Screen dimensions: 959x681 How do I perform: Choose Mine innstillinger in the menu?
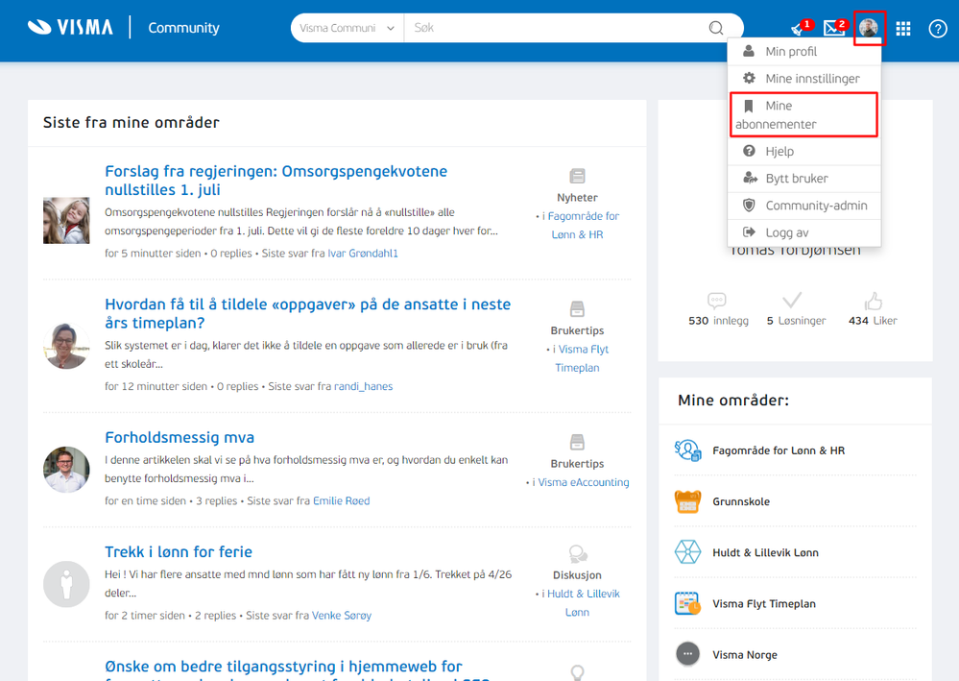point(803,79)
